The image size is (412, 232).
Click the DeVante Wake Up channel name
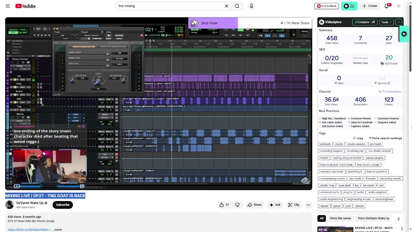pos(30,203)
